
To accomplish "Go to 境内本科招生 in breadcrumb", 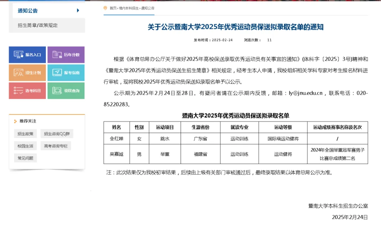I will tap(129, 8).
